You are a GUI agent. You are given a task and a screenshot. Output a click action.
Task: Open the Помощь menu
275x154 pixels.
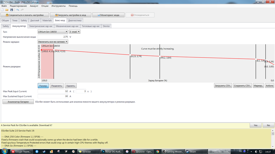(73, 6)
